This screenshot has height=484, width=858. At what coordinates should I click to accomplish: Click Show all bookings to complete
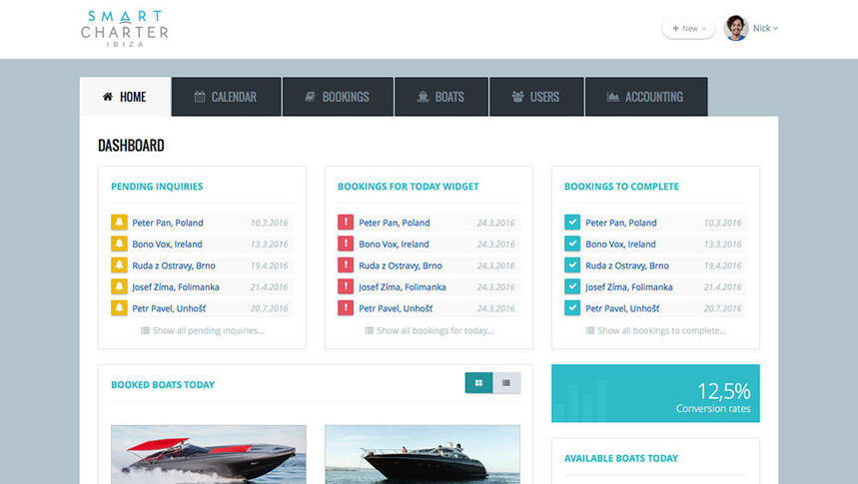[655, 330]
